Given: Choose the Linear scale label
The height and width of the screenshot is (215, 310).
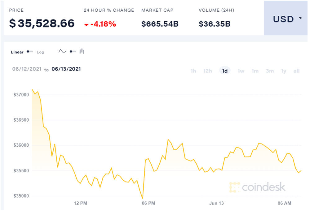Looking at the screenshot, I should coord(17,52).
